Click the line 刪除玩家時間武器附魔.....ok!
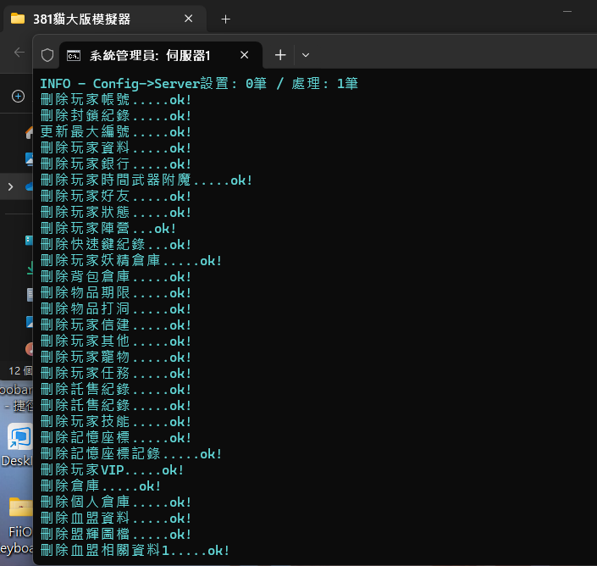 pos(146,180)
